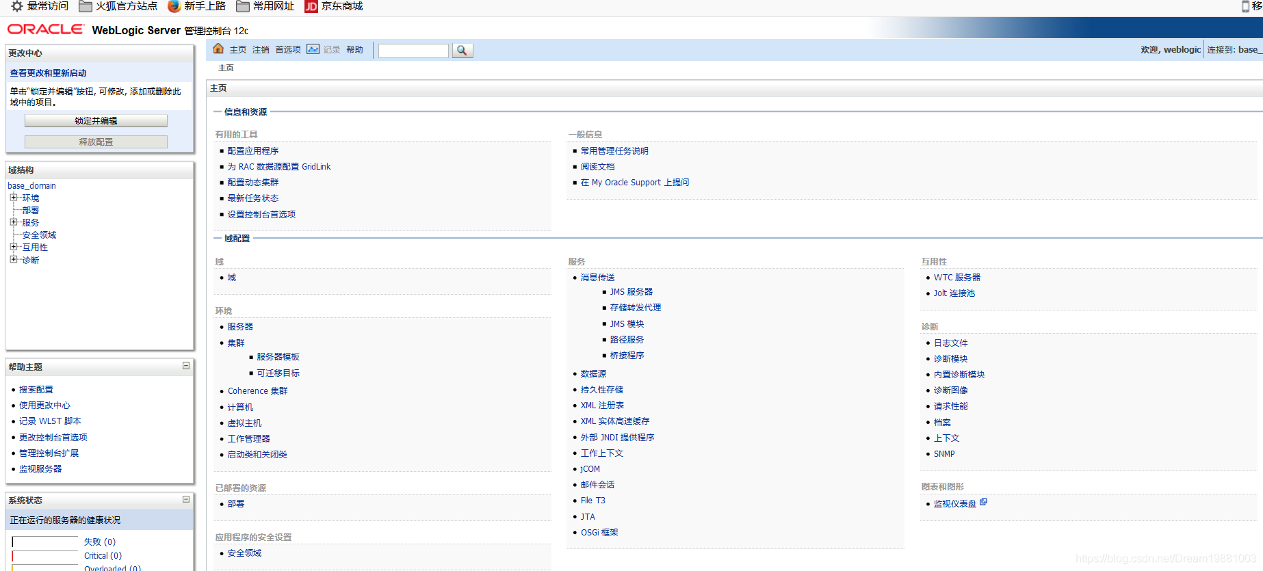This screenshot has height=571, width=1263.
Task: Click external link icon beside 监视仪表盘
Action: click(x=983, y=502)
